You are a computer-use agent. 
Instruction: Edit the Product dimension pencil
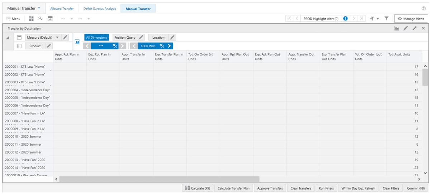point(49,46)
